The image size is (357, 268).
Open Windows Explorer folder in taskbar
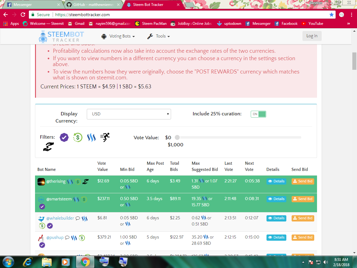pos(47,262)
